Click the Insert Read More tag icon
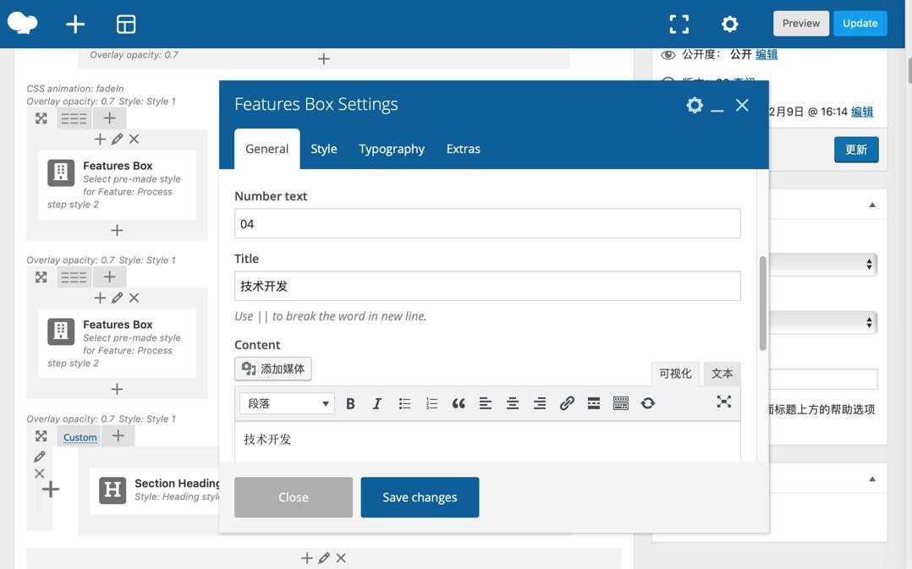The height and width of the screenshot is (569, 912). 594,403
